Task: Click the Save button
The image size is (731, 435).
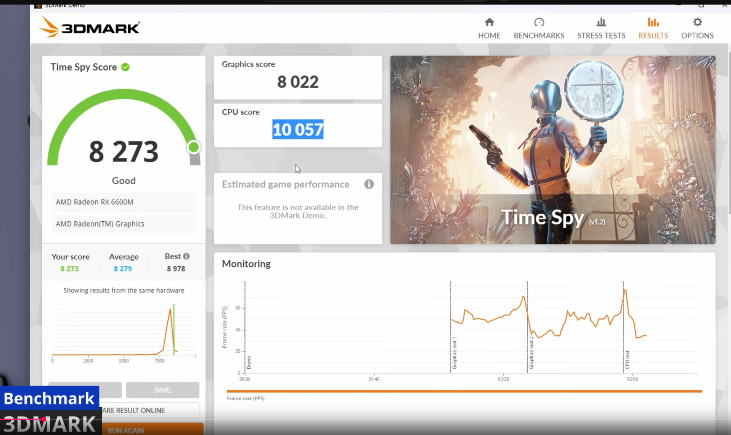Action: click(162, 390)
